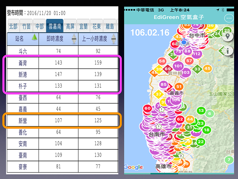Switch to the 宜蘭 tab
Viewport: 238px width, 179px height.
point(83,26)
